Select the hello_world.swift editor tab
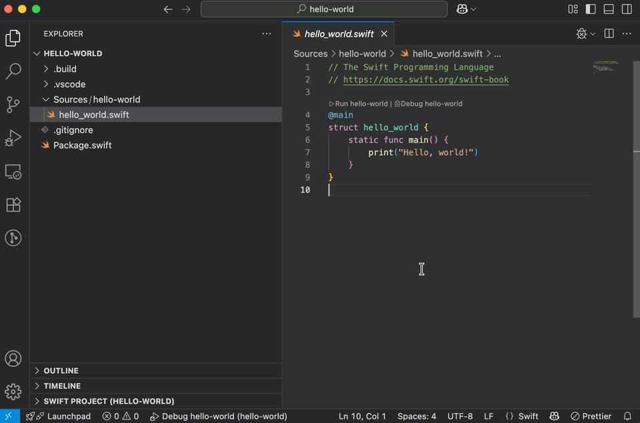Screen dimensions: 640x423 tap(339, 34)
